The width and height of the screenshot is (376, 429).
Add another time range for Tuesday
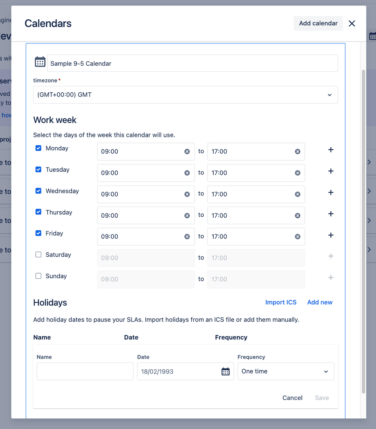click(x=331, y=171)
